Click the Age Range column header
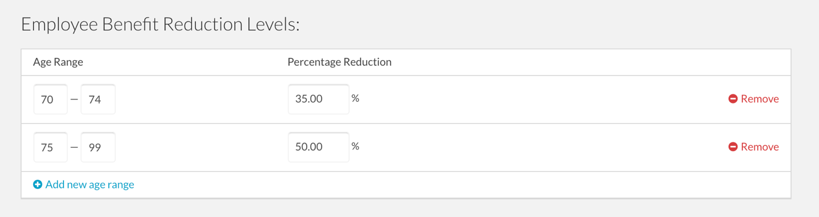This screenshot has height=217, width=819. click(x=58, y=62)
